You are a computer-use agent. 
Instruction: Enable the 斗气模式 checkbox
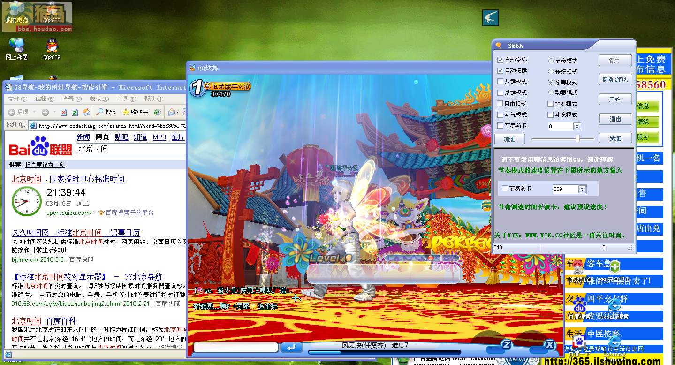click(x=501, y=114)
